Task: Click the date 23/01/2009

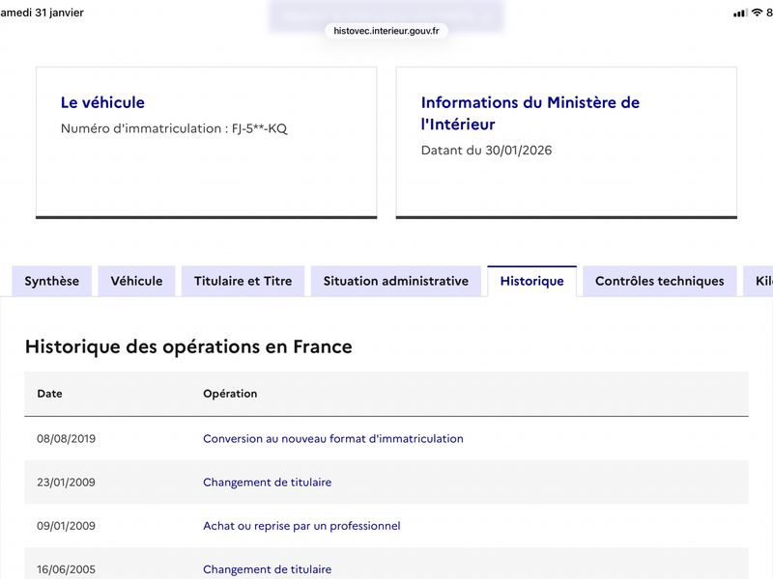Action: pos(66,482)
